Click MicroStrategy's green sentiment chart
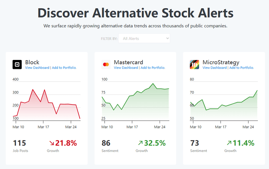The width and height of the screenshot is (269, 169). pos(224,104)
